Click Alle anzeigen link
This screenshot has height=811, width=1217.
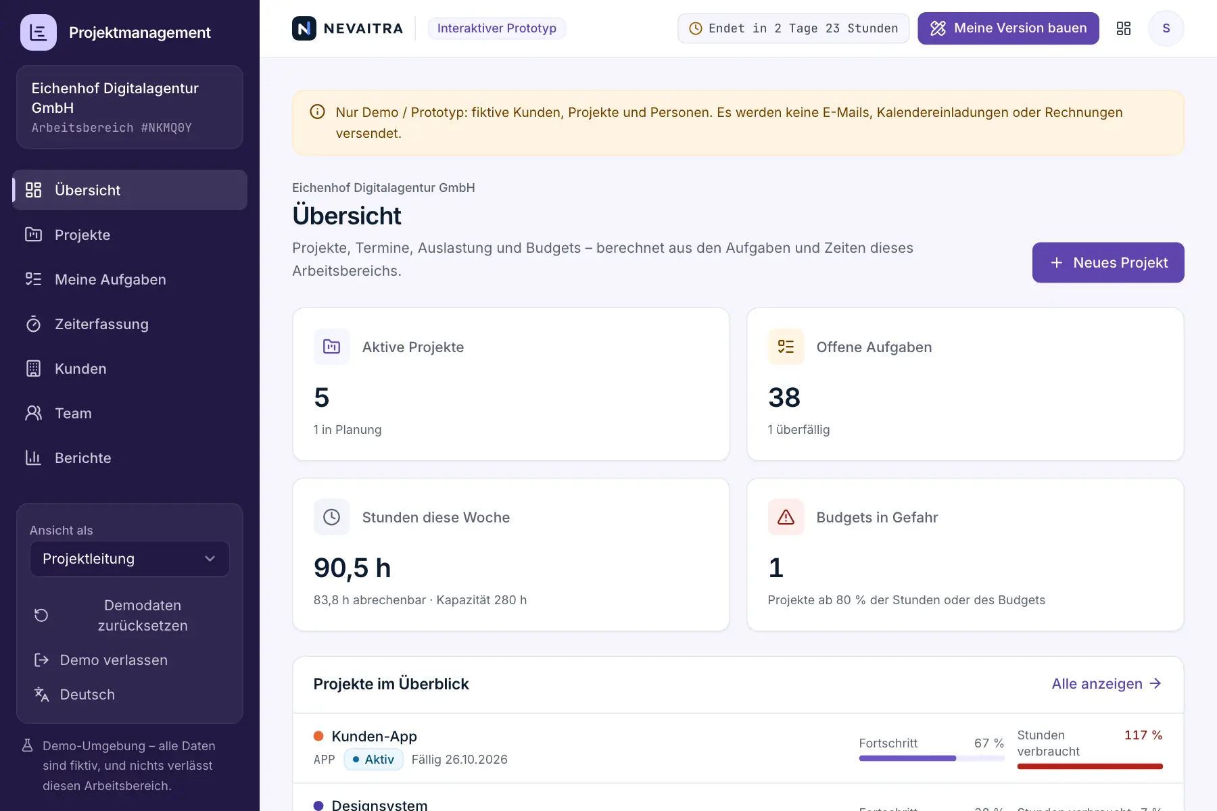pyautogui.click(x=1107, y=684)
